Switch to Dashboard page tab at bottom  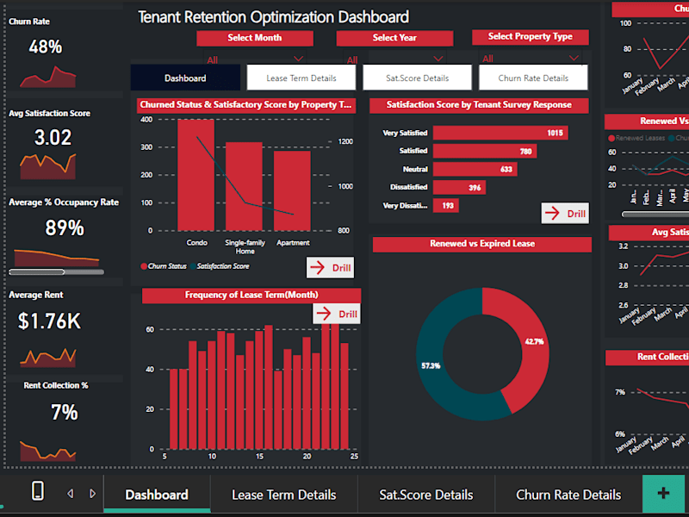pos(157,495)
